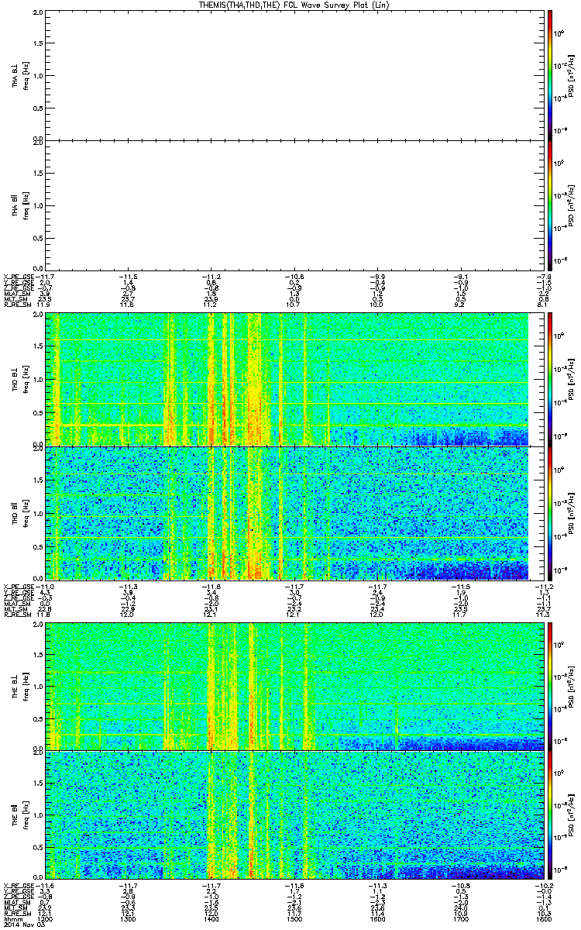Click the 1200 time tick label at bottom
Image resolution: width=581 pixels, height=930 pixels.
point(47,919)
